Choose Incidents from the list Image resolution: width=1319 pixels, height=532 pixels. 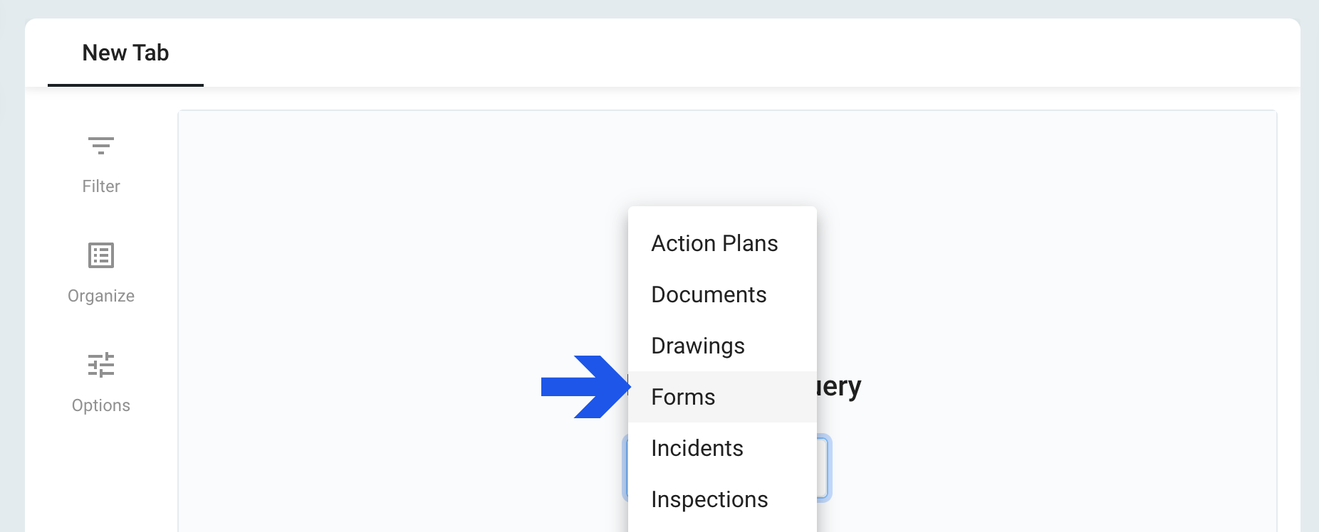(697, 448)
